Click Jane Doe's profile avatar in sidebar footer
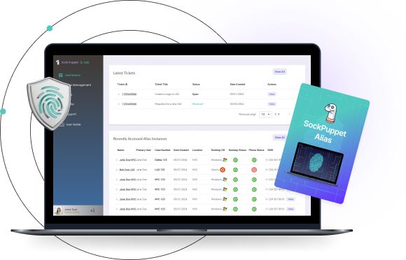Image resolution: width=406 pixels, height=260 pixels. click(x=59, y=210)
